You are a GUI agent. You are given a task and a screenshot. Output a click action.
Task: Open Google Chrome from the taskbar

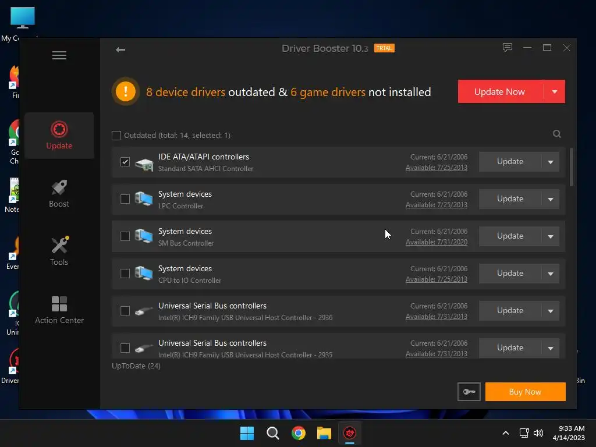299,433
